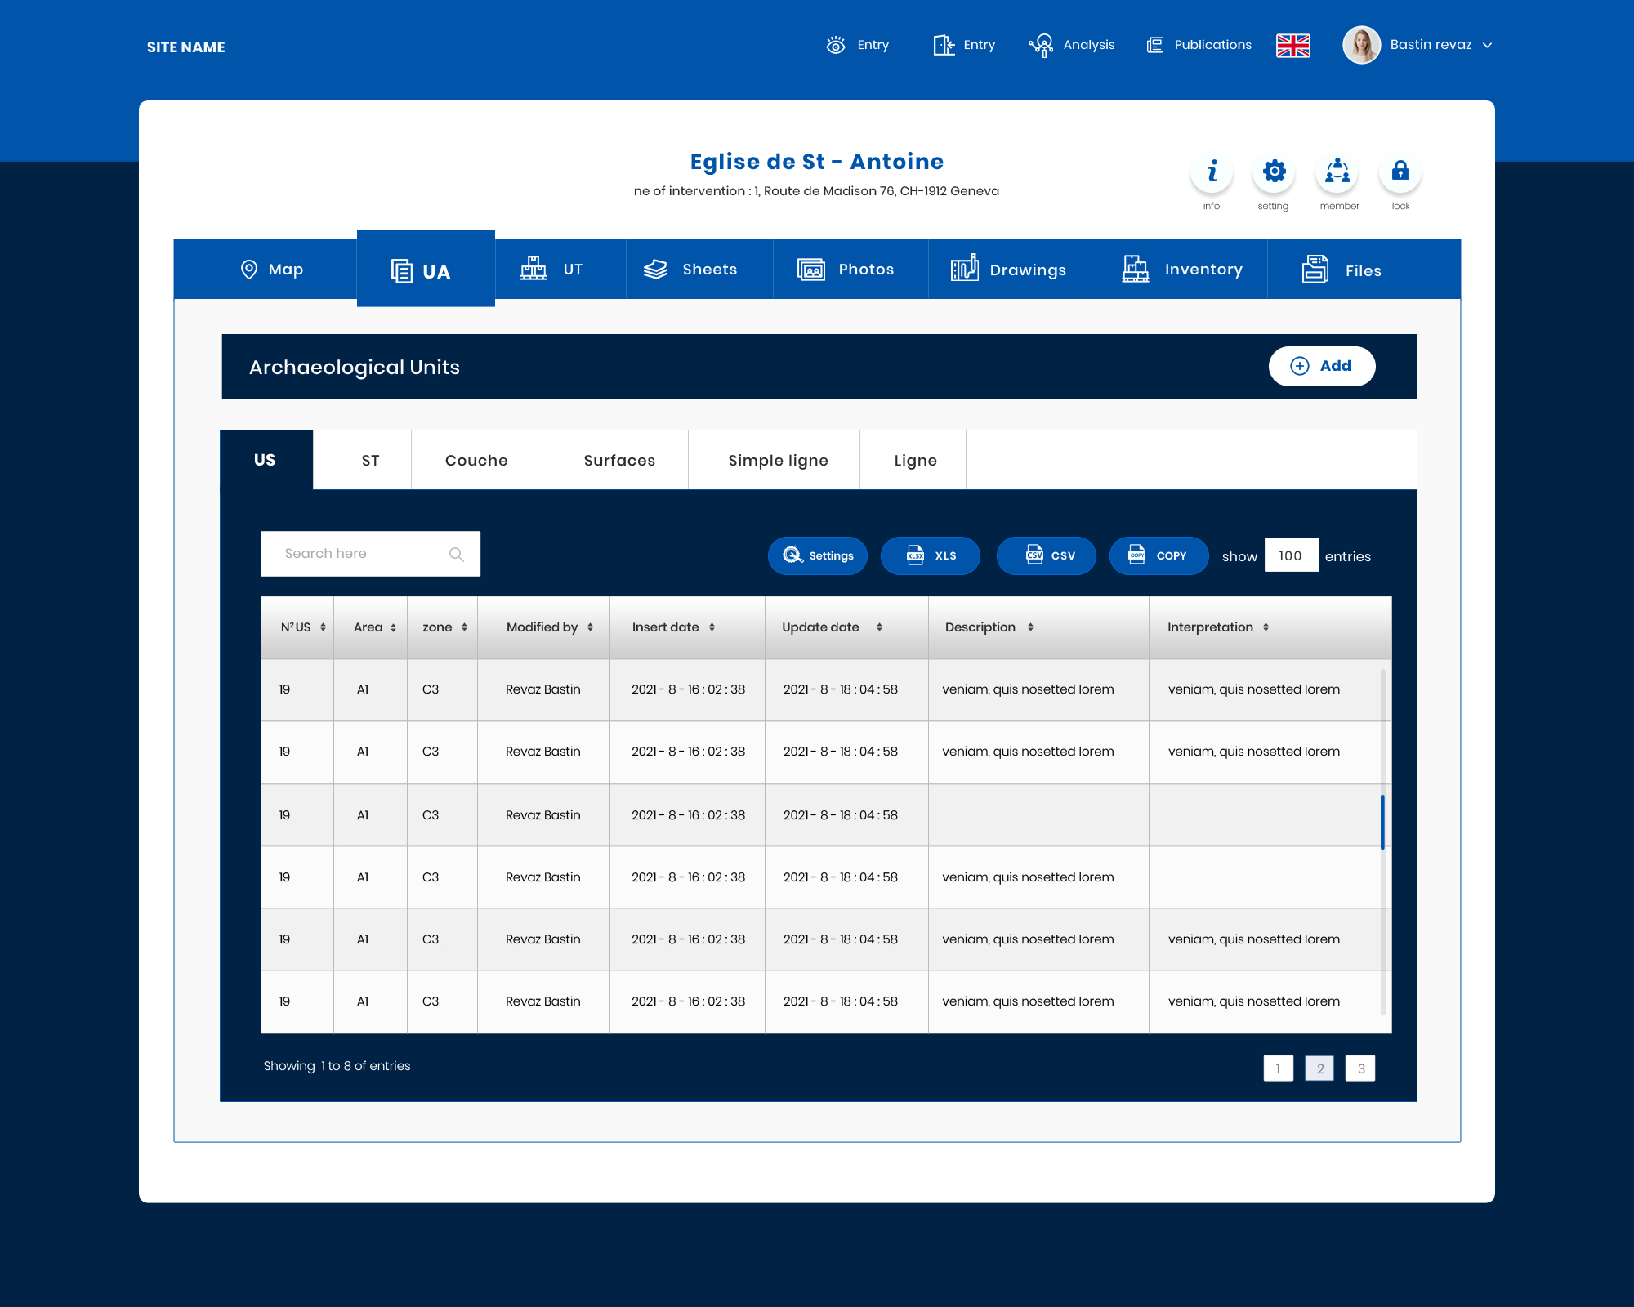Open the setting icon near the site title
Viewport: 1634px width, 1307px height.
1274,172
